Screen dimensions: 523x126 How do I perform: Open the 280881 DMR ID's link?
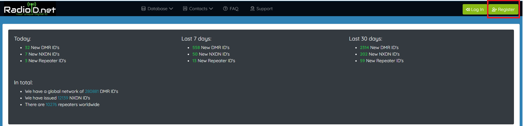(92, 91)
